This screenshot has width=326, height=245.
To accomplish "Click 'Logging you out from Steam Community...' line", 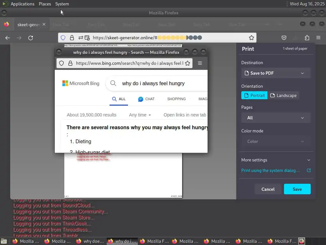I will pos(60,212).
